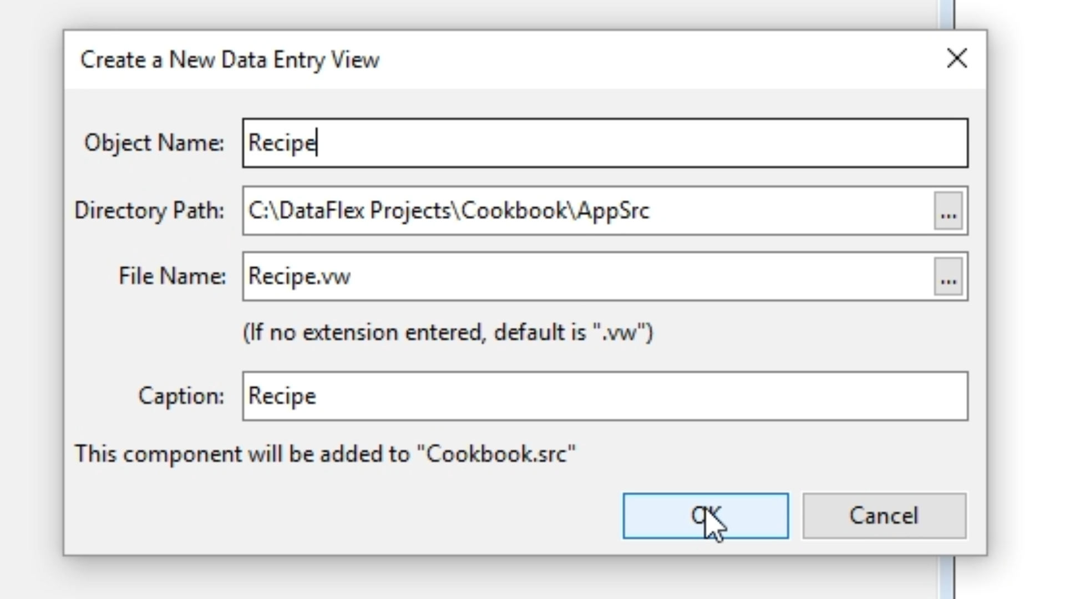Click the dialog title bar text
The image size is (1065, 599).
(230, 60)
